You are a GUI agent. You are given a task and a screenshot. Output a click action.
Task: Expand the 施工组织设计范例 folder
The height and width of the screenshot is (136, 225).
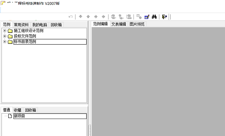pyautogui.click(x=5, y=30)
